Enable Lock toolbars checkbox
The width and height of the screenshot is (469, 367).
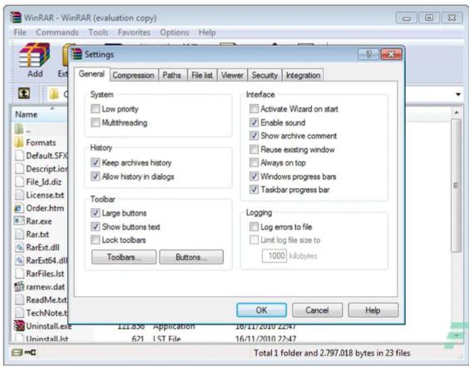click(95, 240)
